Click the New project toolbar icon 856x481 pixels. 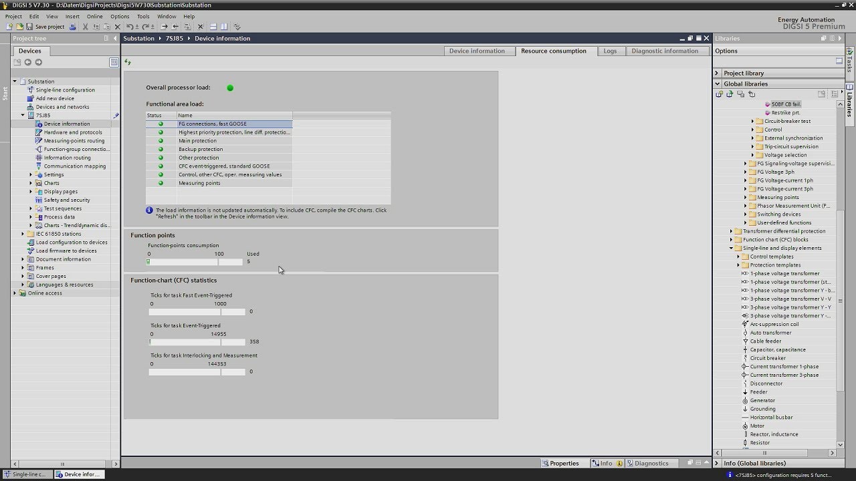[x=9, y=27]
